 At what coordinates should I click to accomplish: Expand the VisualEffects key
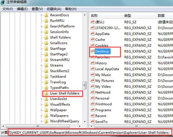42,105
